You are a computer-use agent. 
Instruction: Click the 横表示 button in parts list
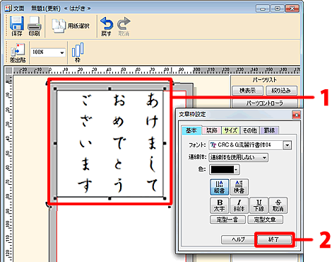pos(247,91)
